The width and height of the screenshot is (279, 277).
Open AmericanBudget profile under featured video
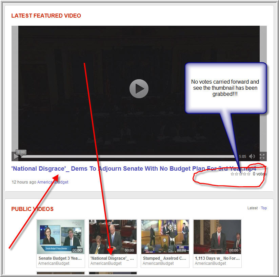pos(53,182)
